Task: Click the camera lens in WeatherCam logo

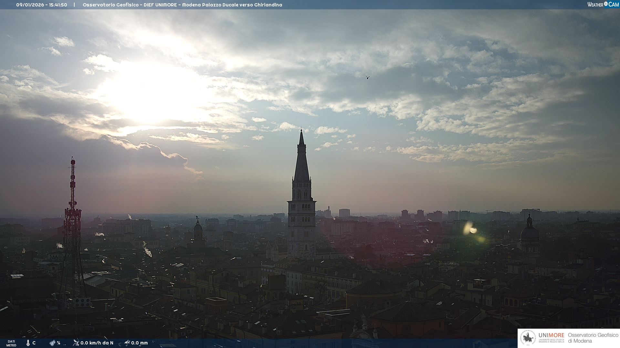Action: tap(606, 4)
